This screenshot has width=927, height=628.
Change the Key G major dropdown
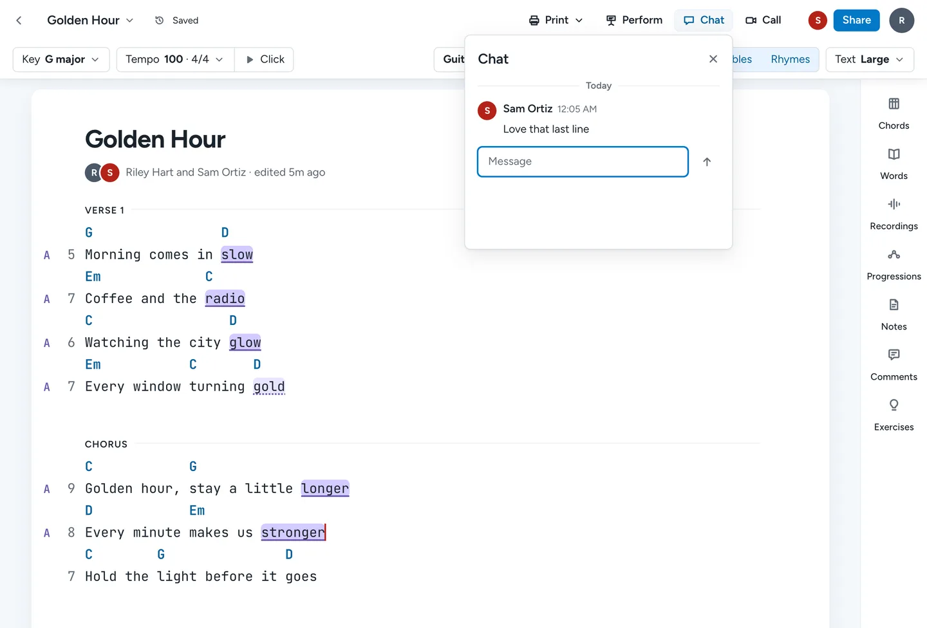click(x=61, y=59)
